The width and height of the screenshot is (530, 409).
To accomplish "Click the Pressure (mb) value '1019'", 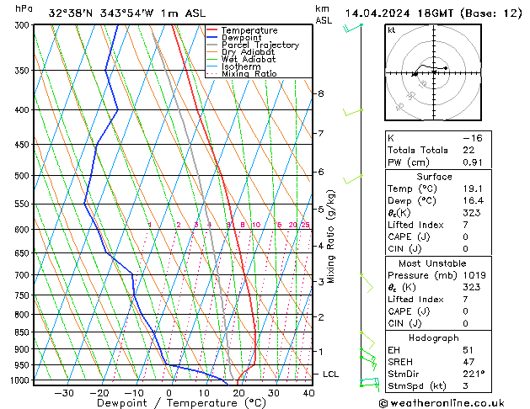I will (x=474, y=275).
